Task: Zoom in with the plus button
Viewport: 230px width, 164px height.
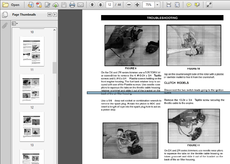Action: pos(137,5)
